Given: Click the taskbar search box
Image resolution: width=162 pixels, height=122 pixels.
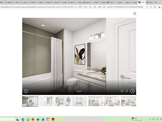Looking at the screenshot, I should (x=7, y=119).
